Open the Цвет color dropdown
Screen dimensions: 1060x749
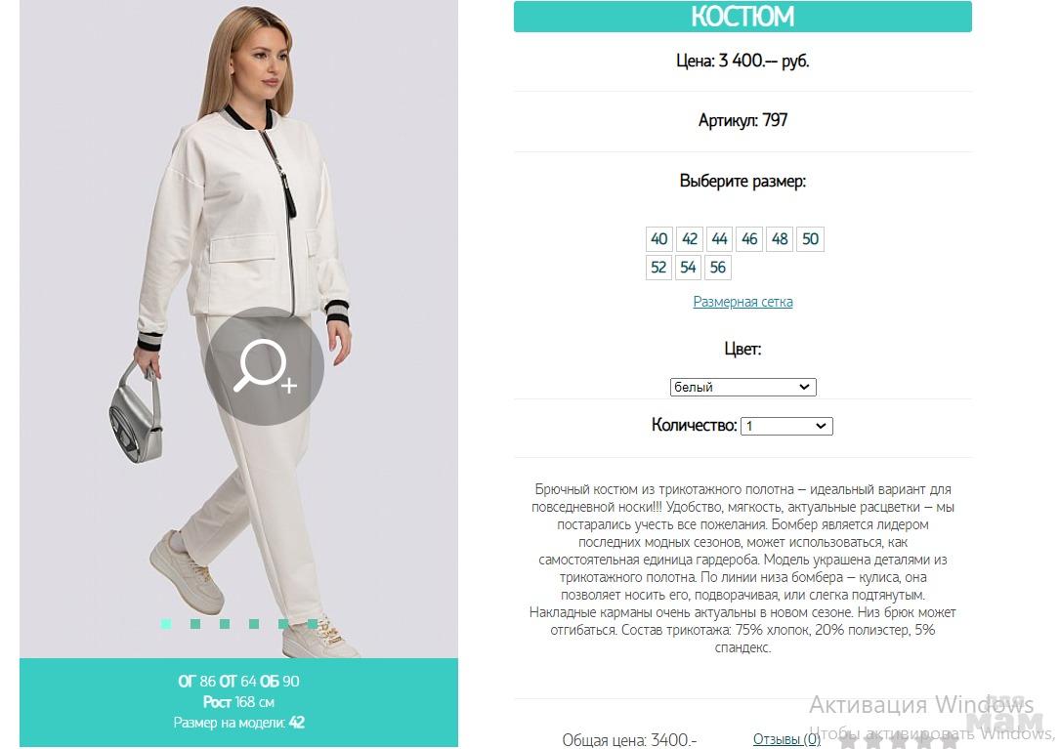(742, 388)
